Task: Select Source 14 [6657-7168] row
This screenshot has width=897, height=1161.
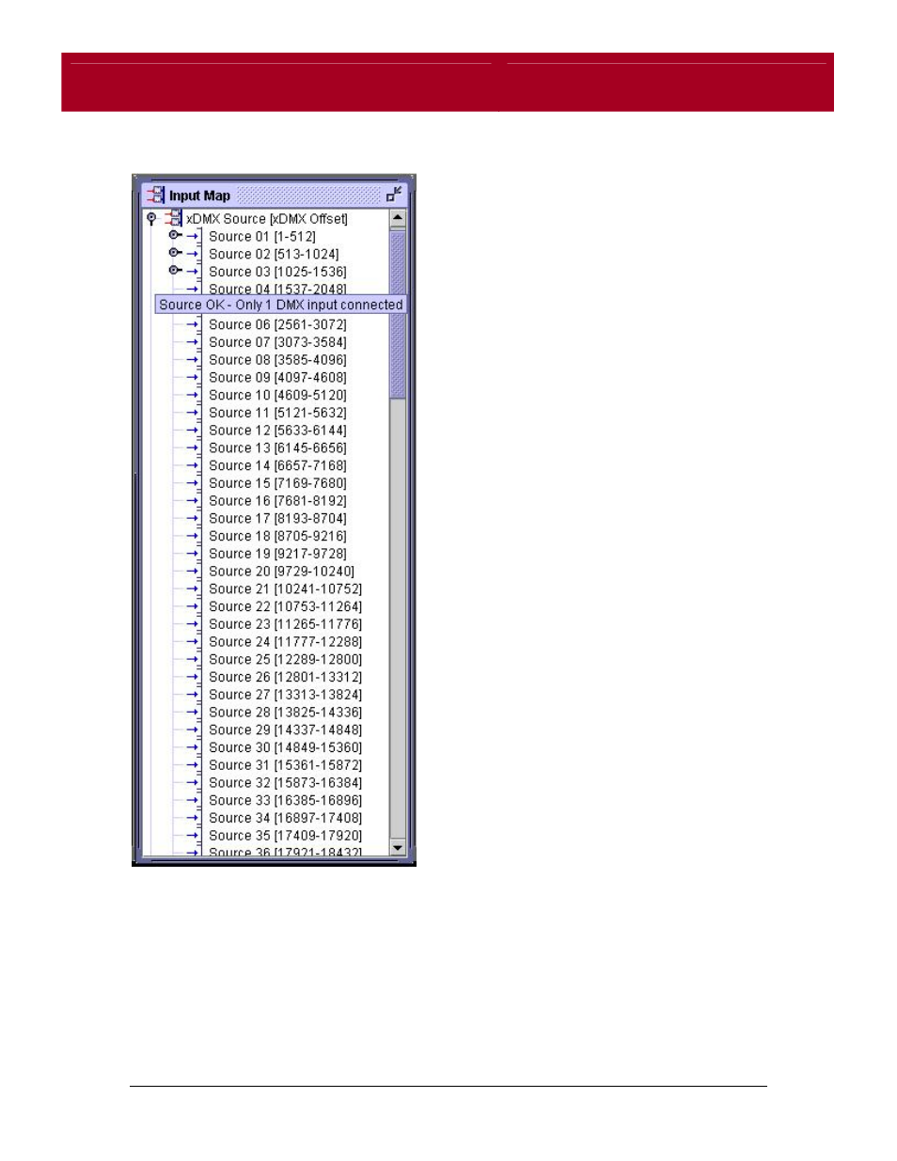Action: pos(277,466)
